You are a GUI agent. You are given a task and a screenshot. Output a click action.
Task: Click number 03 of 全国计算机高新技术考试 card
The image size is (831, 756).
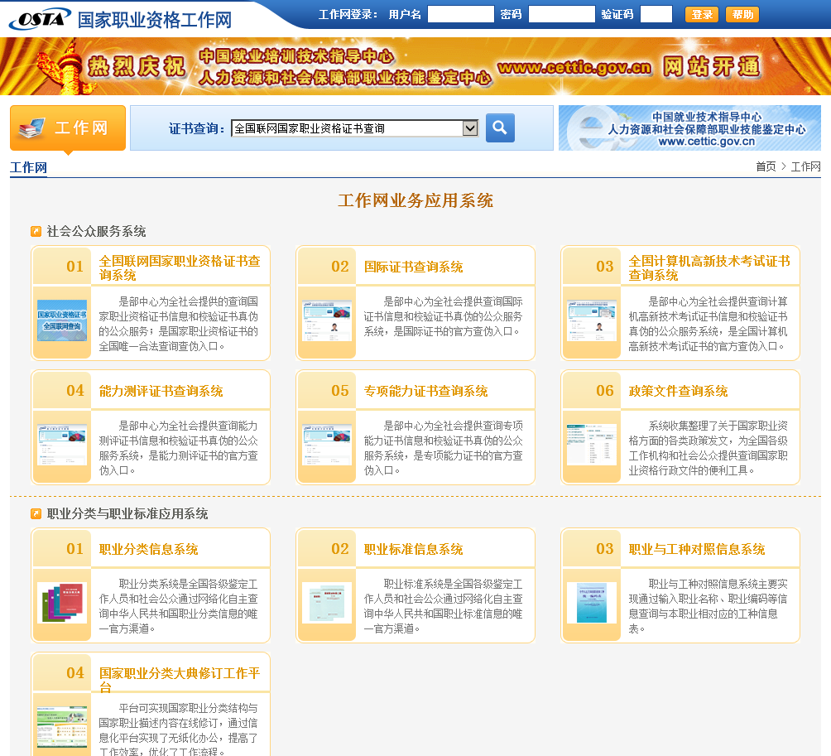tap(605, 266)
